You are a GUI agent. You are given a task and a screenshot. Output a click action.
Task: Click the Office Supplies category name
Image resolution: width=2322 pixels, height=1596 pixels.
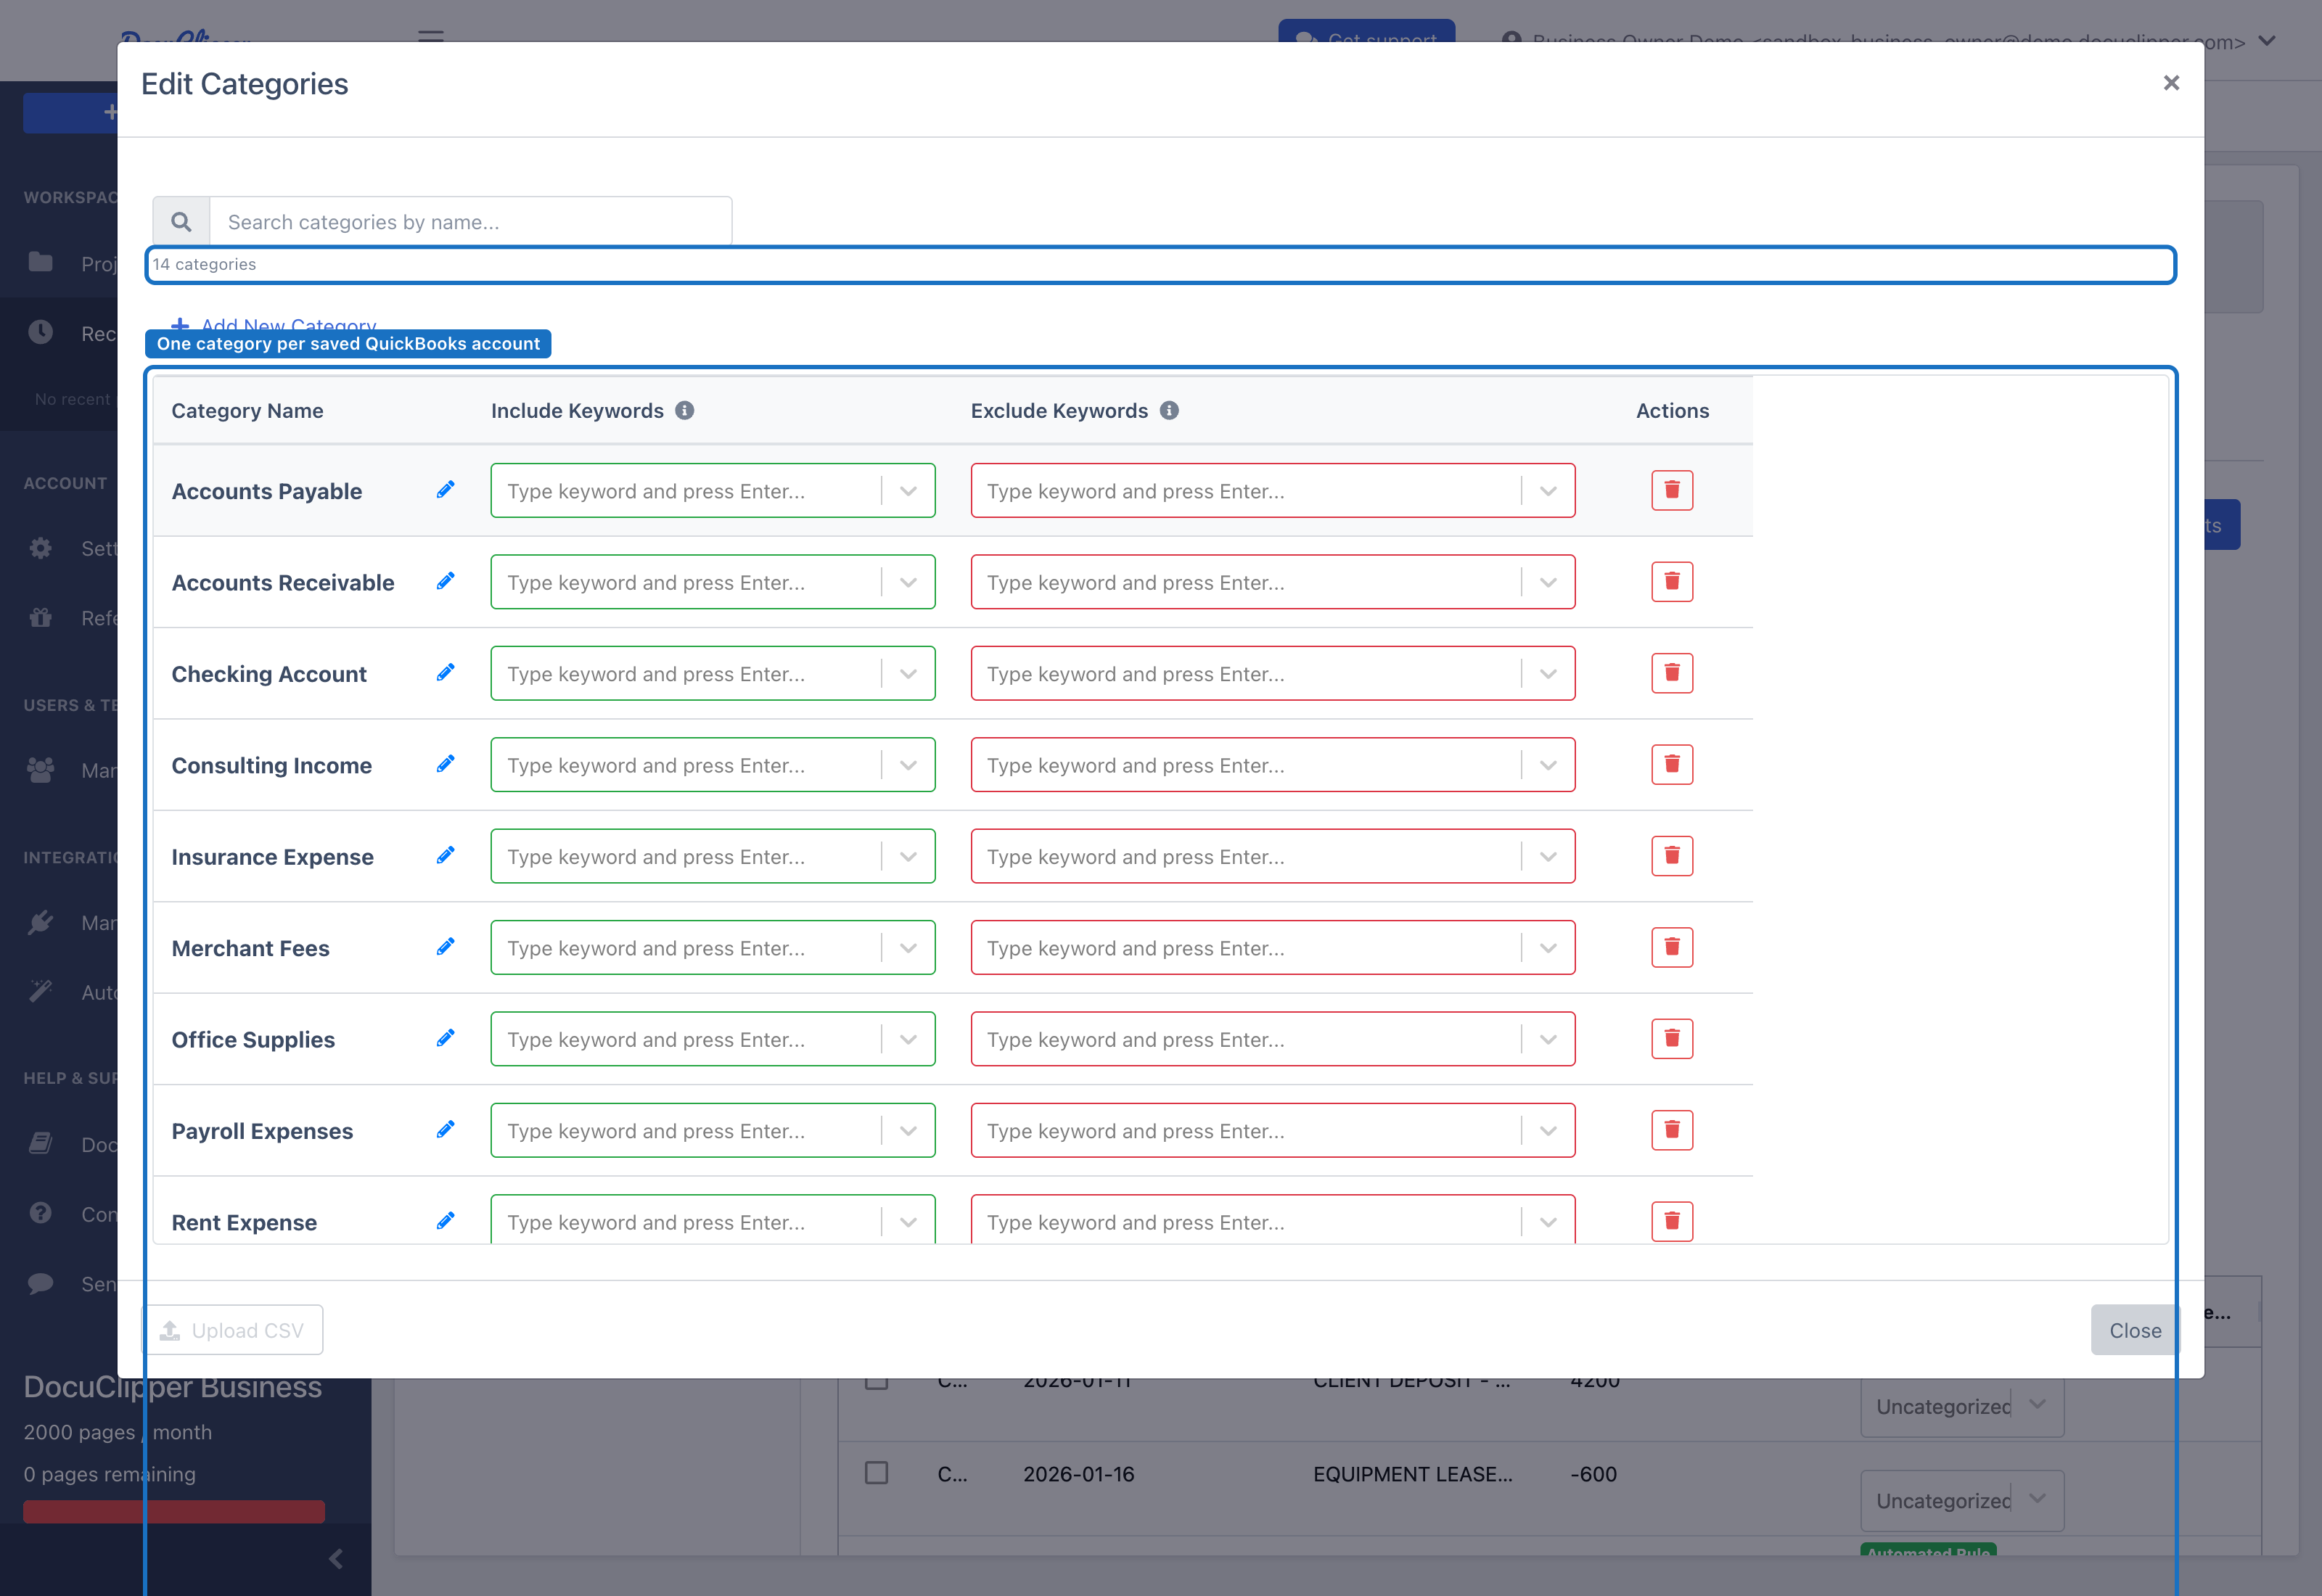coord(253,1040)
